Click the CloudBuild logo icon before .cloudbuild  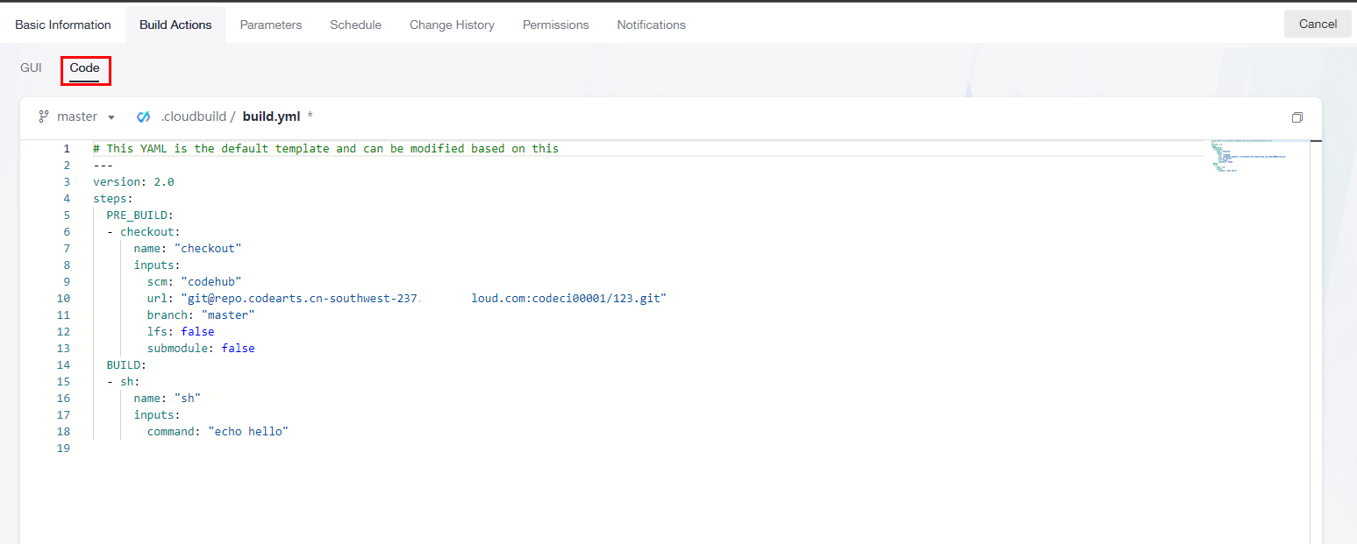[144, 117]
